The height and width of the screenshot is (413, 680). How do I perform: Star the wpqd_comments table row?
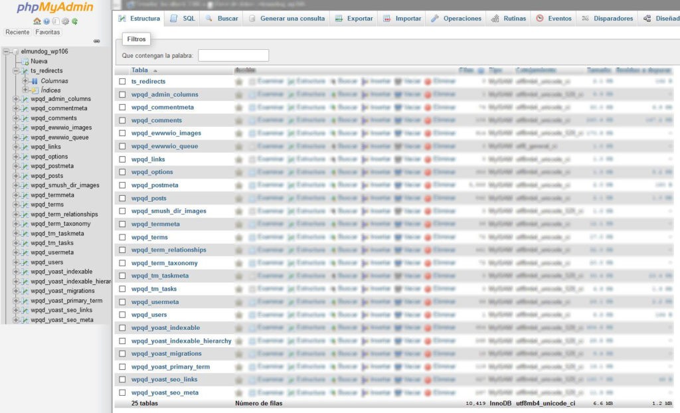238,120
